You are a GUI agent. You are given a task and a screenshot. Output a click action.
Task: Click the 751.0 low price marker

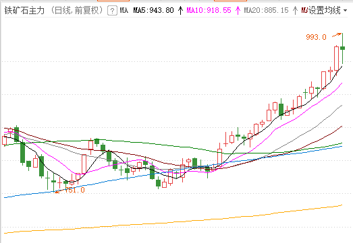[x=75, y=190]
